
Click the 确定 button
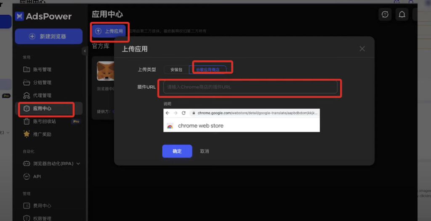tap(177, 151)
